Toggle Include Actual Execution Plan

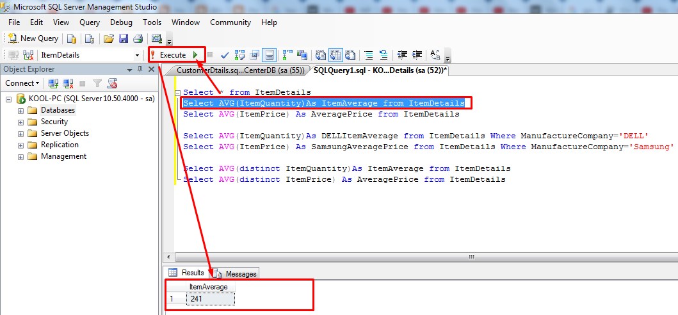coord(287,55)
